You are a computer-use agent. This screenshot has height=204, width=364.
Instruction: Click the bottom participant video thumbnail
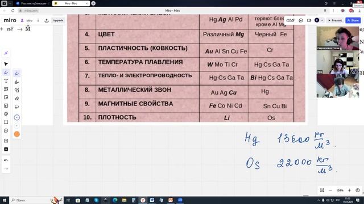pyautogui.click(x=338, y=86)
